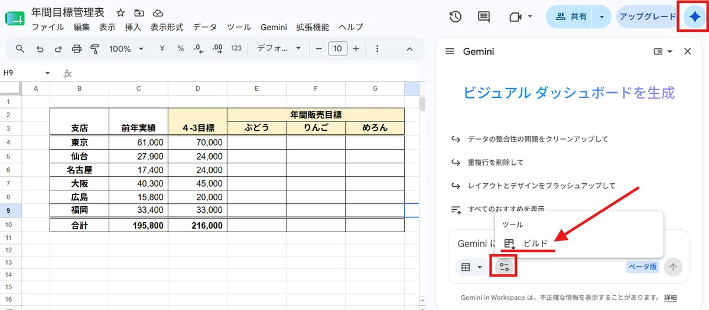The image size is (709, 310).
Task: Expand share options arrow
Action: [601, 17]
